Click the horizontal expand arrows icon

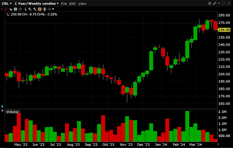pyautogui.click(x=44, y=9)
